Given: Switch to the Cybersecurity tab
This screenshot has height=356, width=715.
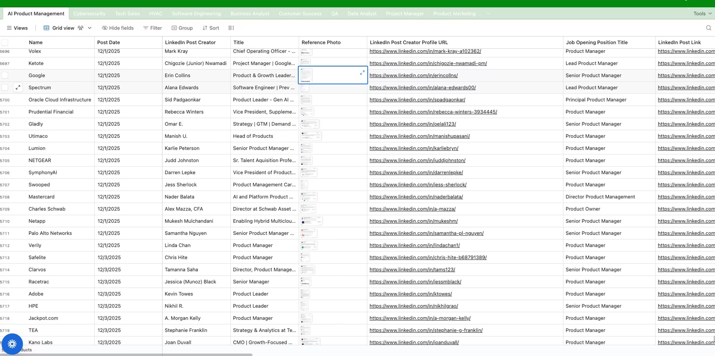Looking at the screenshot, I should [89, 13].
